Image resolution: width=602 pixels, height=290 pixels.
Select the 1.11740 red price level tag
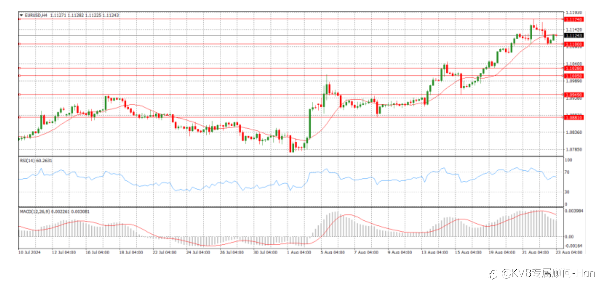[x=573, y=19]
